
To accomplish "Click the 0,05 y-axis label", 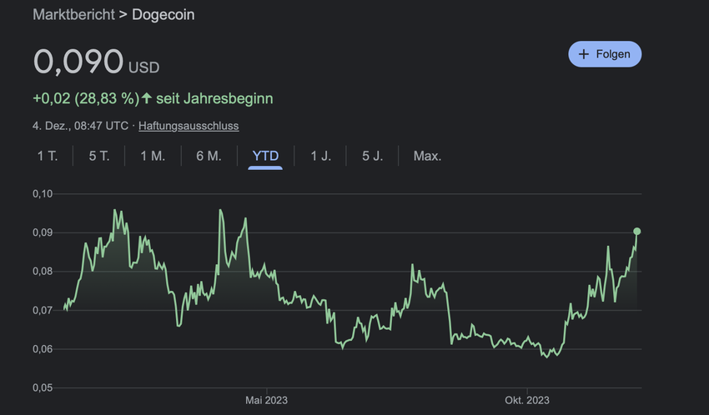I will pyautogui.click(x=43, y=387).
